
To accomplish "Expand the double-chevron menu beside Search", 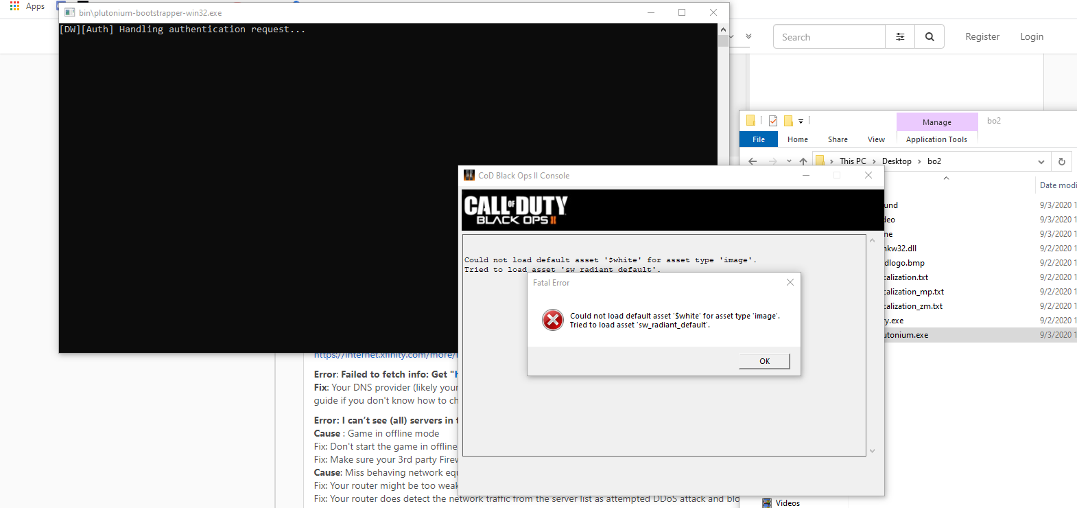I will [748, 36].
